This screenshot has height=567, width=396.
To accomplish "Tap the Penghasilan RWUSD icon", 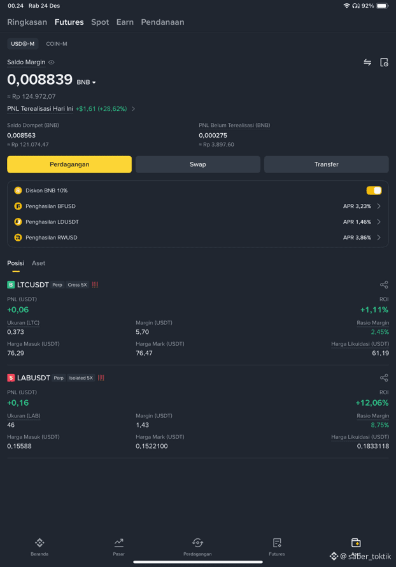I will click(x=18, y=238).
